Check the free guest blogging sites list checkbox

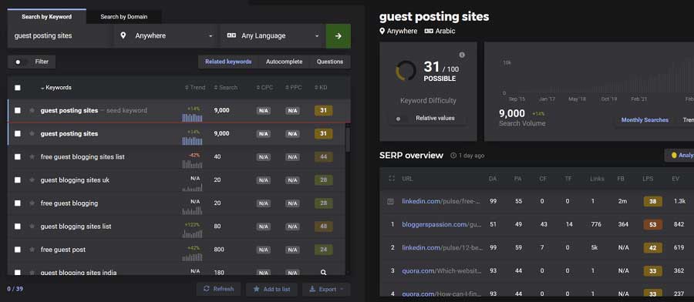17,156
